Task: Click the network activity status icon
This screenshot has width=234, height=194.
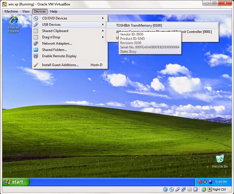Action: tap(184, 189)
